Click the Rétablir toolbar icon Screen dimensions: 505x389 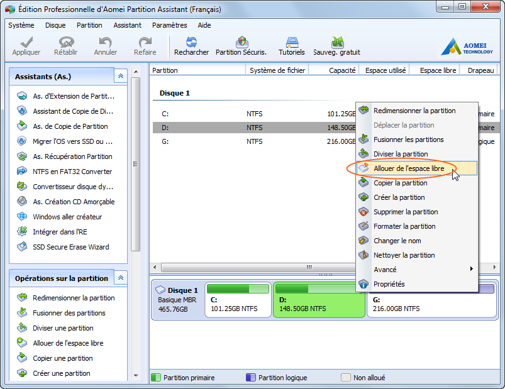click(x=66, y=42)
